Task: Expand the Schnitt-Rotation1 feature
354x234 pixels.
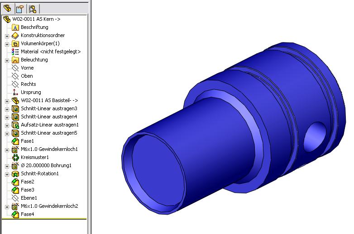Action: click(7, 174)
